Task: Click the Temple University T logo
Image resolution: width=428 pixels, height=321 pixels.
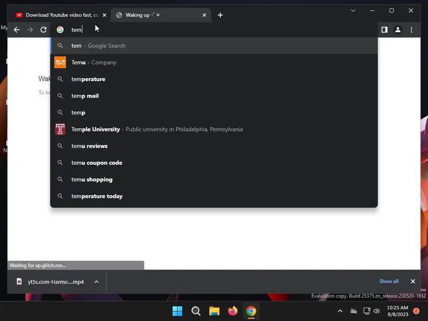Action: coord(60,130)
